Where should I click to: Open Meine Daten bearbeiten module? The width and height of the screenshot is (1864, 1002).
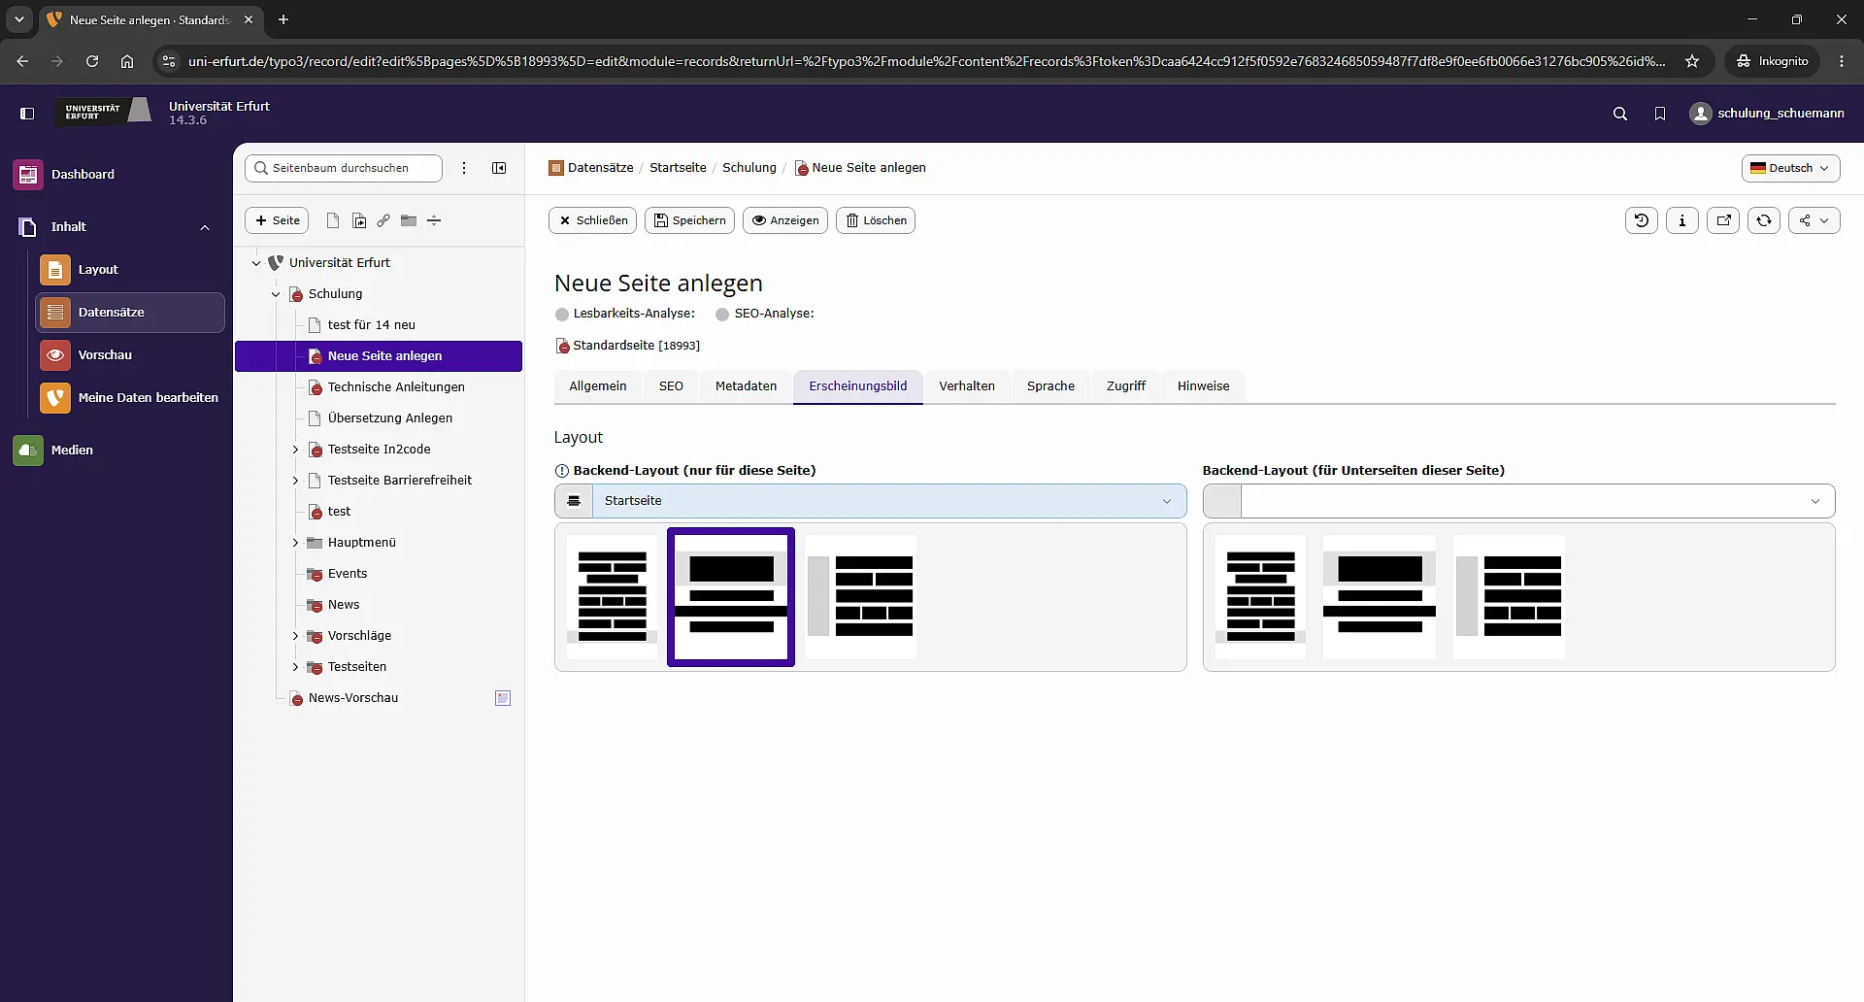(x=130, y=398)
